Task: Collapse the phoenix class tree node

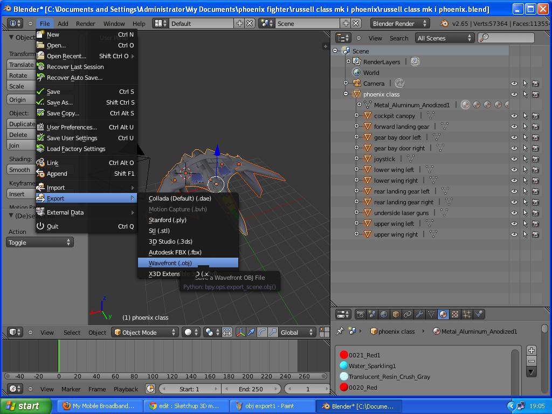Action: tap(346, 94)
